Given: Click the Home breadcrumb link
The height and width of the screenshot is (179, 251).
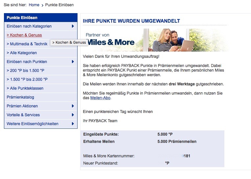Looking at the screenshot, I should click(x=34, y=5).
